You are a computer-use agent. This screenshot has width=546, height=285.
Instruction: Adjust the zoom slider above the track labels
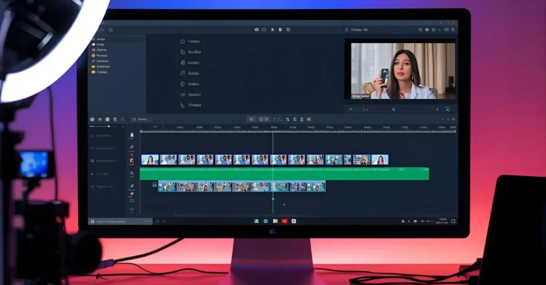109,127
